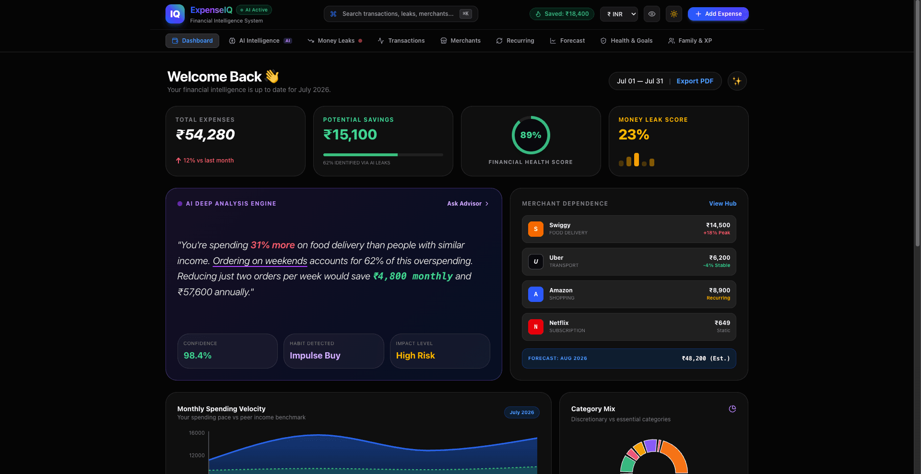Click the Category Mix pie chart icon
Image resolution: width=921 pixels, height=474 pixels.
(x=732, y=409)
